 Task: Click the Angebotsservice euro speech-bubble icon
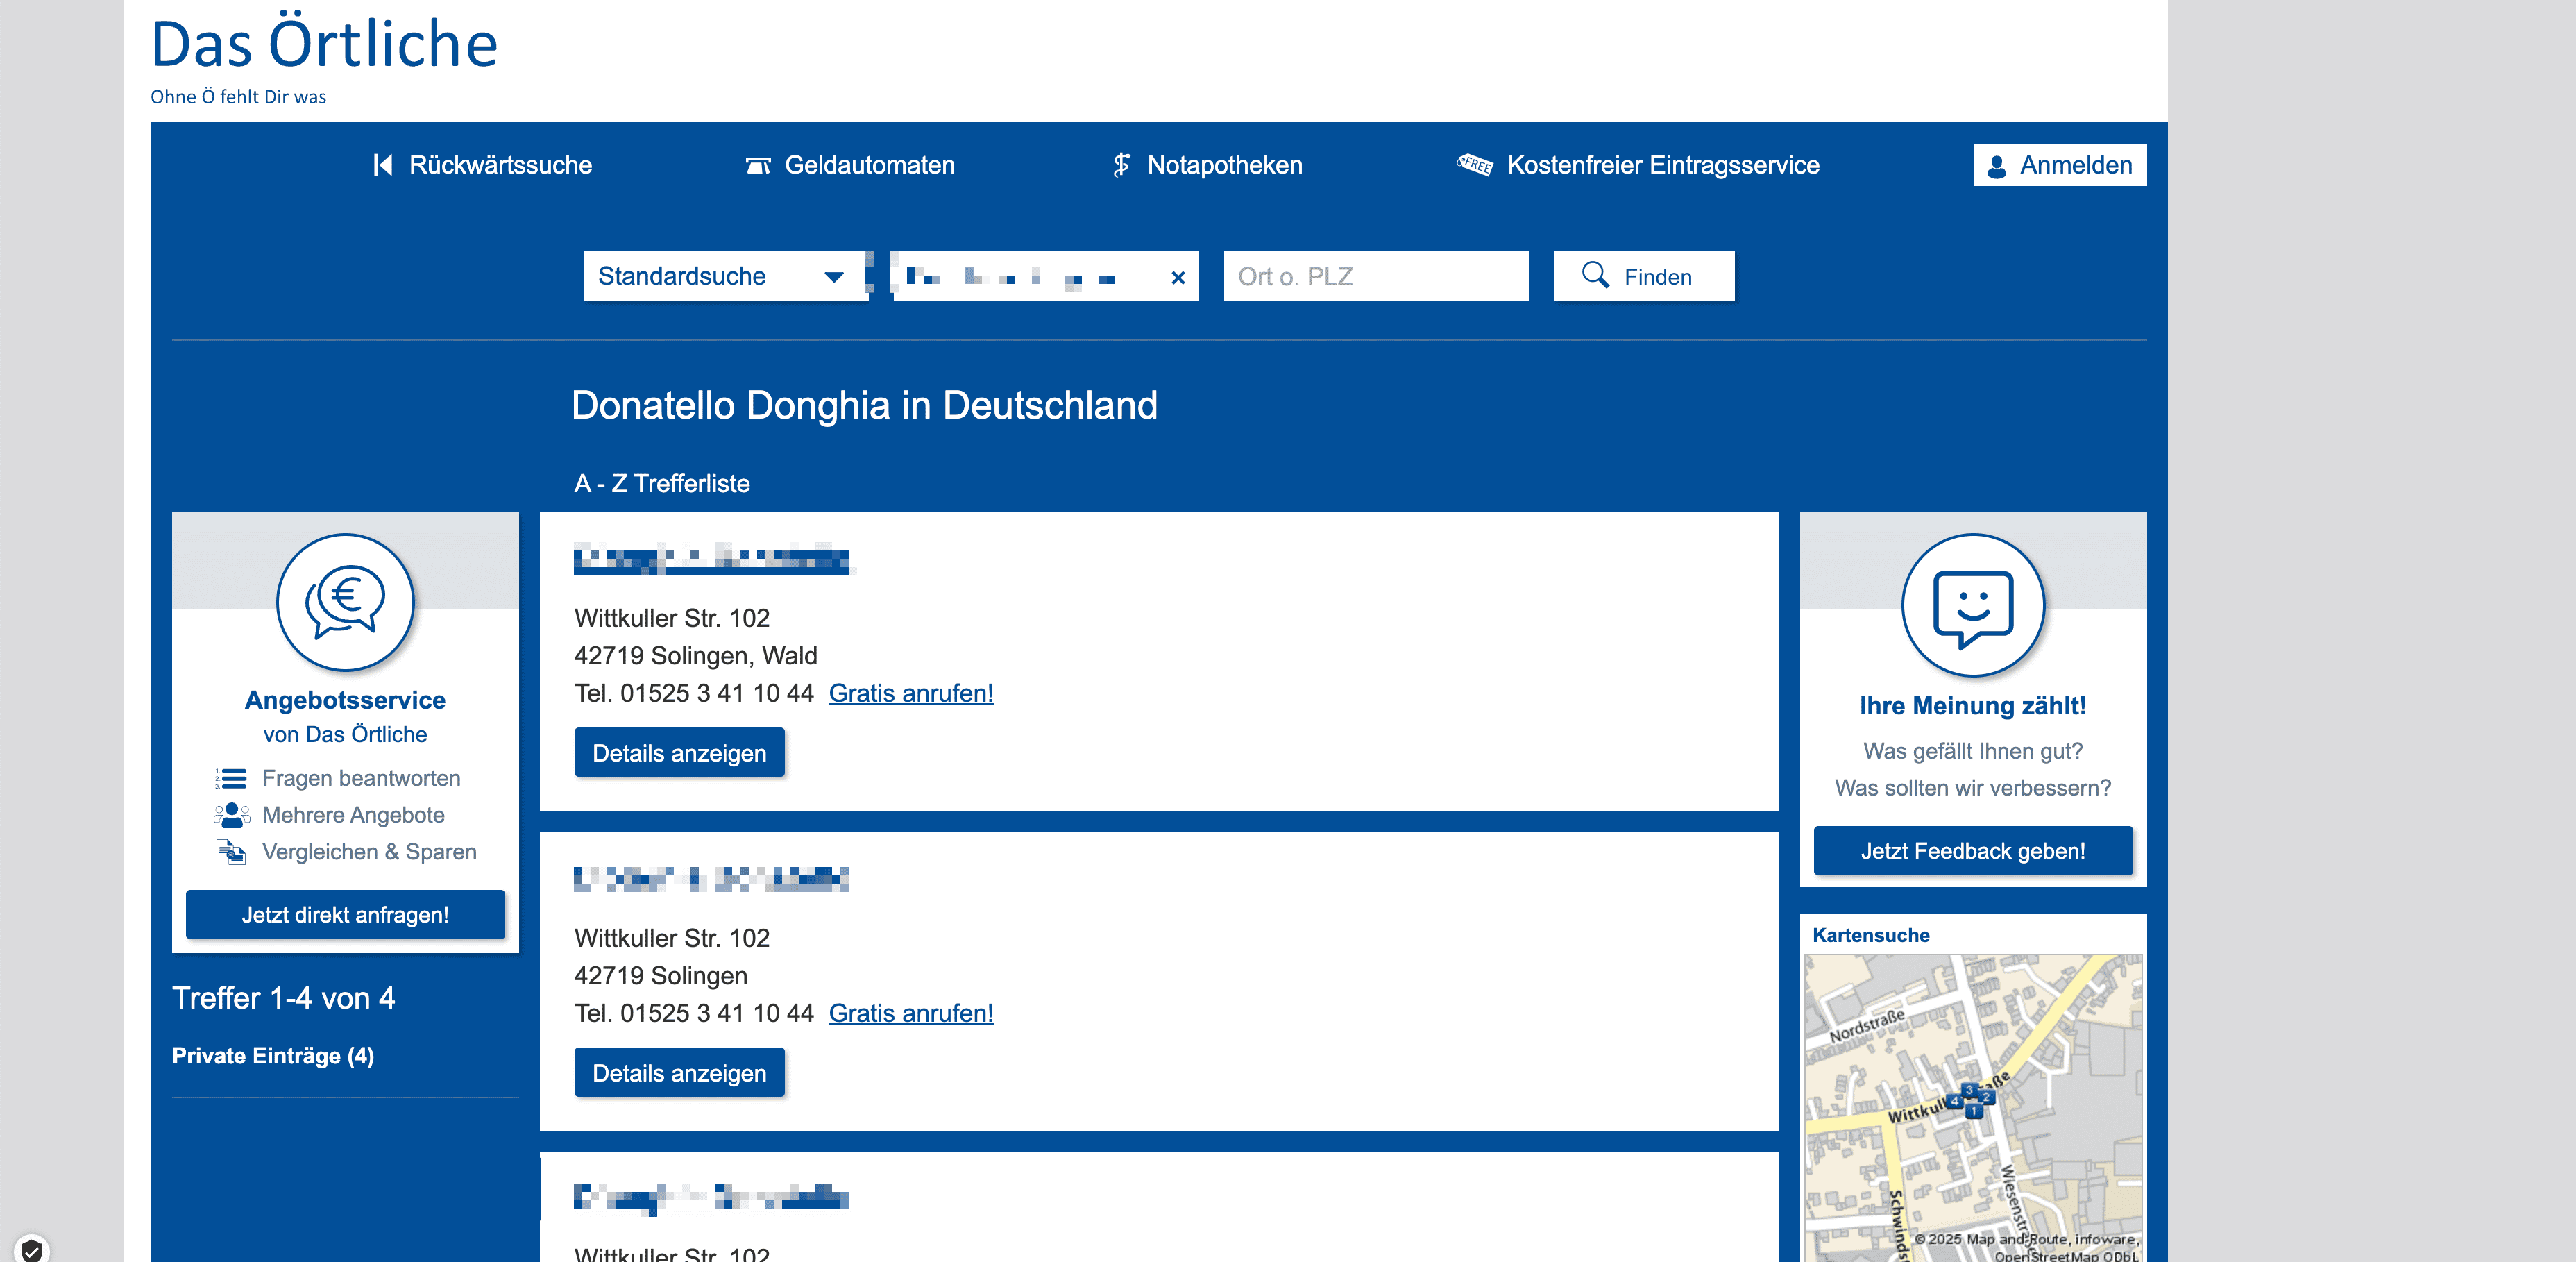345,601
